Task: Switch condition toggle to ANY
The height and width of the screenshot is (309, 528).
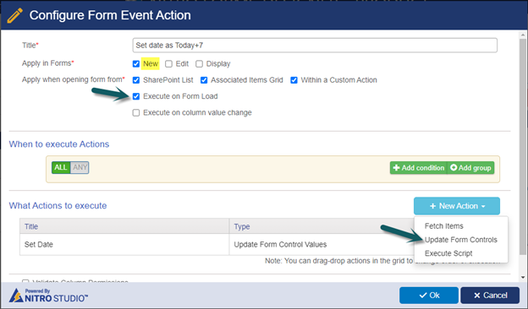Action: coord(80,167)
